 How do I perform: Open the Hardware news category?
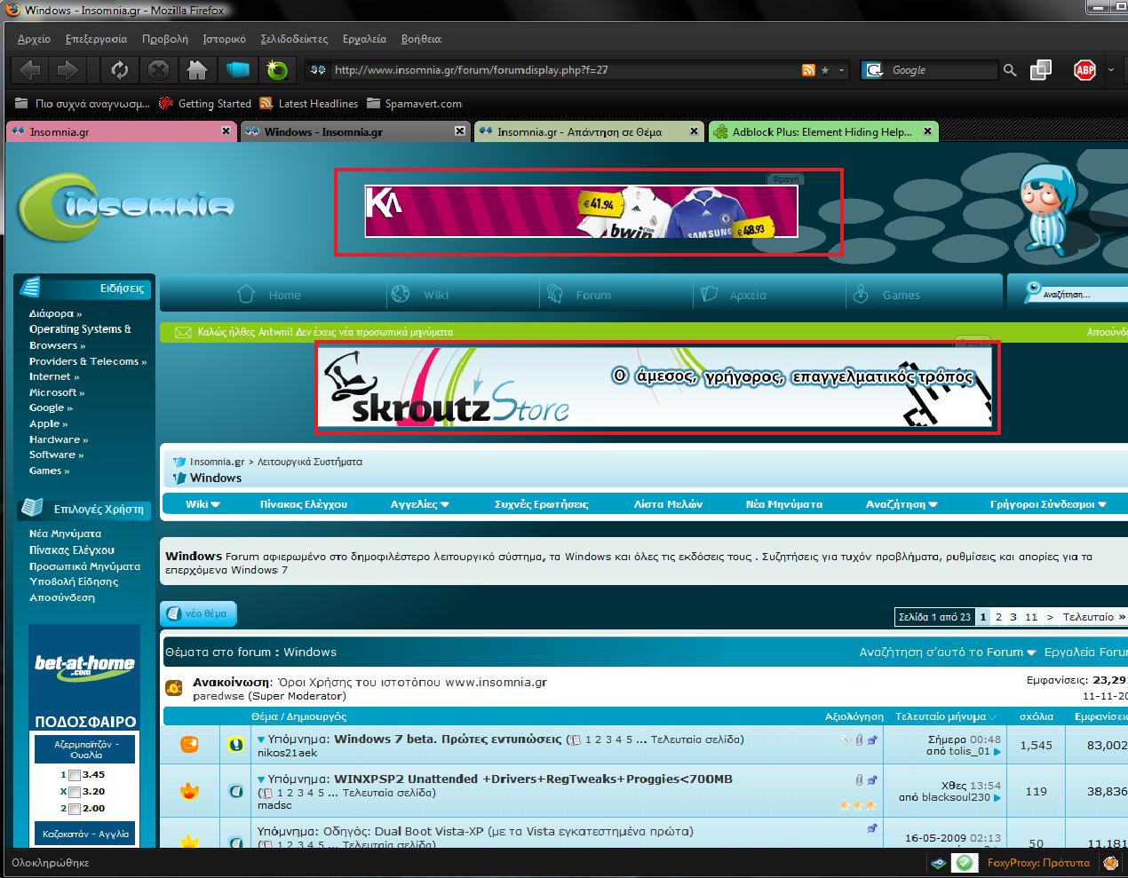[58, 439]
